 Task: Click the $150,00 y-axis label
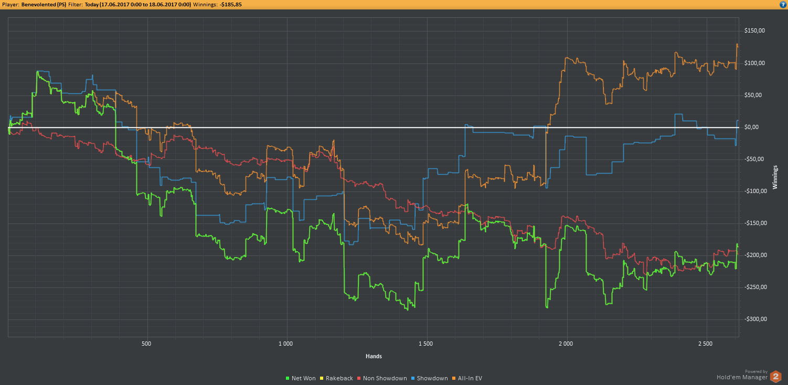coord(754,31)
